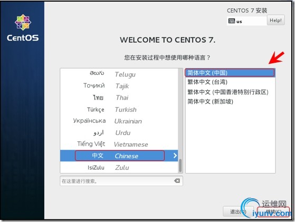This screenshot has width=295, height=222.
Task: Open the Help! button
Action: [275, 20]
